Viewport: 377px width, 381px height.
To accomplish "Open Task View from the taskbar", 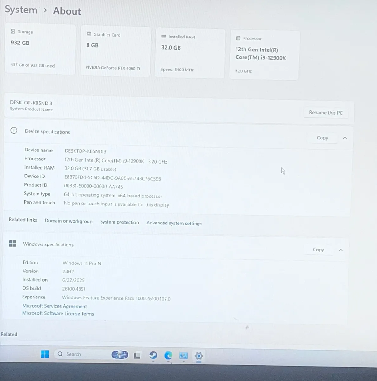I will click(137, 356).
